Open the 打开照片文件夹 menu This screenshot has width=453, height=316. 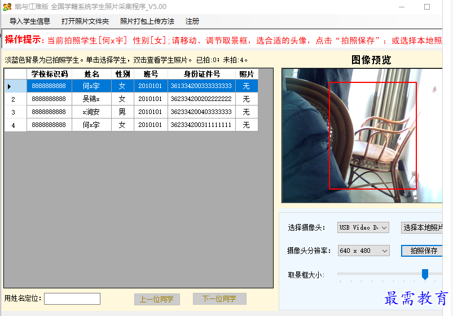tap(85, 21)
